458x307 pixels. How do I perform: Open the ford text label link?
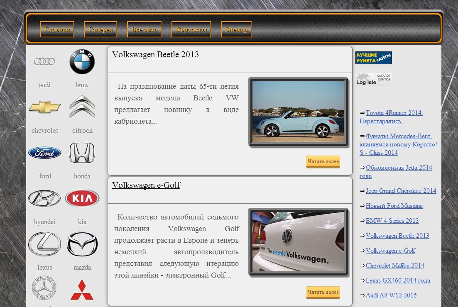point(45,176)
